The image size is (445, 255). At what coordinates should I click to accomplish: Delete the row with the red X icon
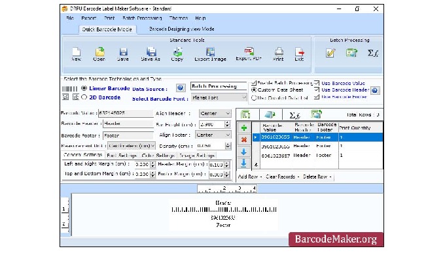[x=244, y=139]
